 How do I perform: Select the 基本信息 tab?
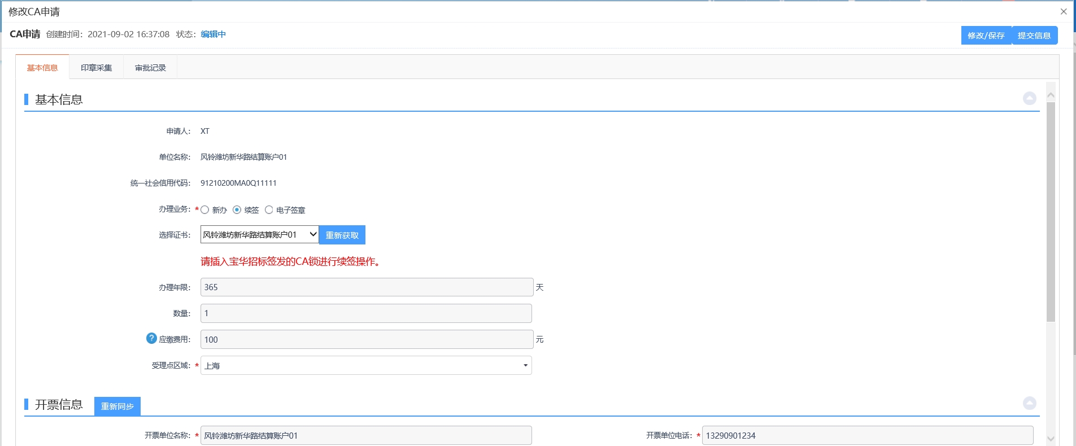42,68
